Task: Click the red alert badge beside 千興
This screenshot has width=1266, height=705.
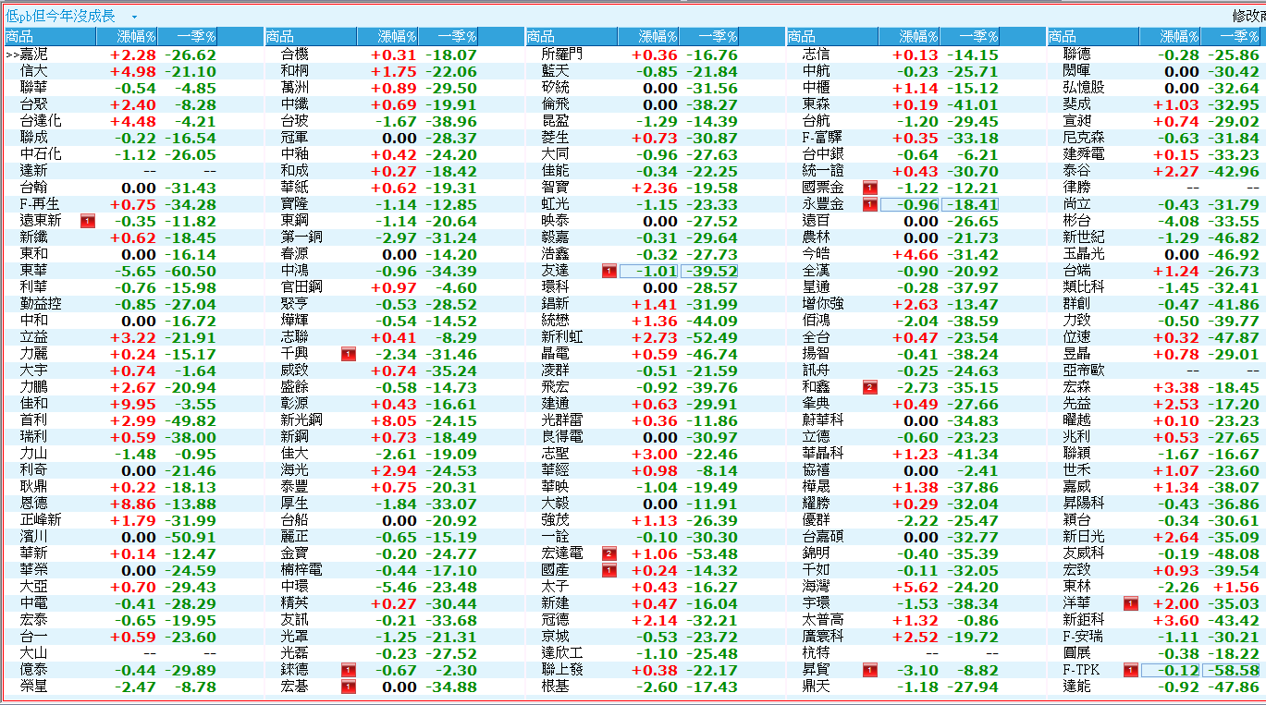Action: click(x=348, y=354)
